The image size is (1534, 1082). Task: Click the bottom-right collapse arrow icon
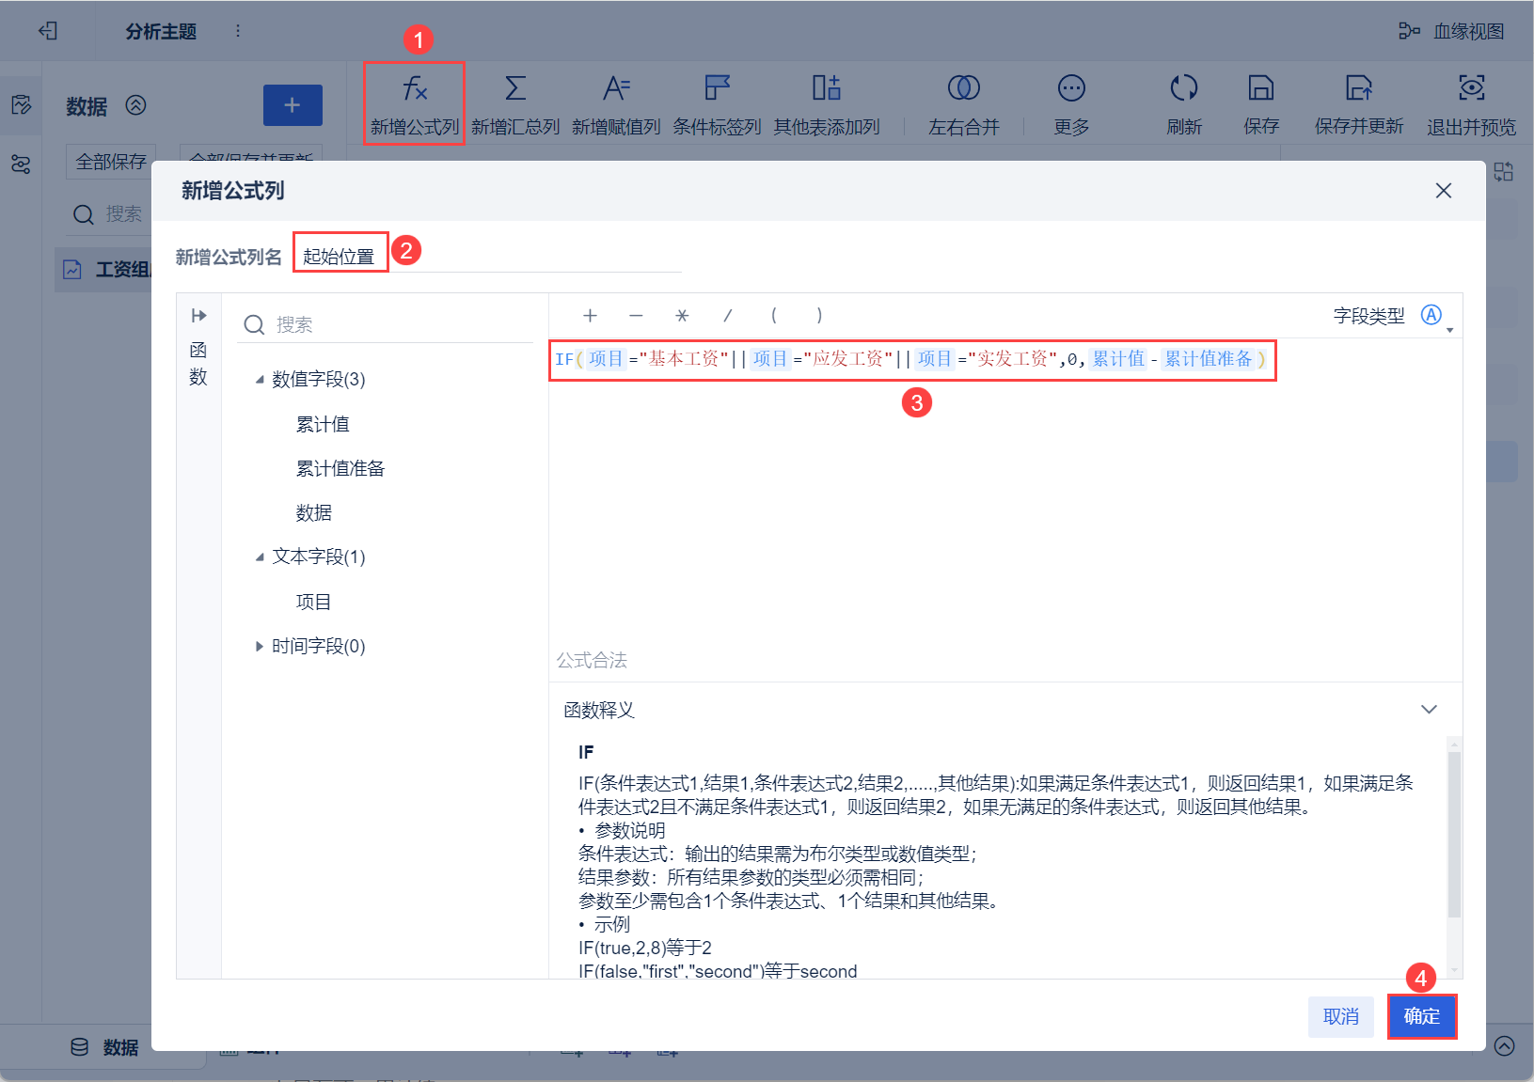1505,1046
